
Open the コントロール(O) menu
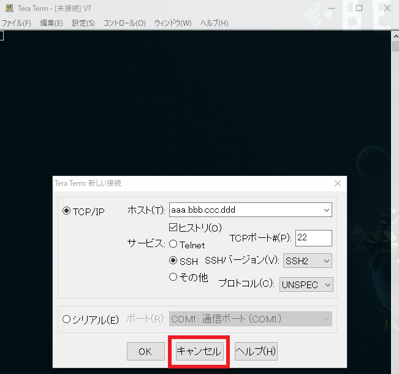pos(124,23)
